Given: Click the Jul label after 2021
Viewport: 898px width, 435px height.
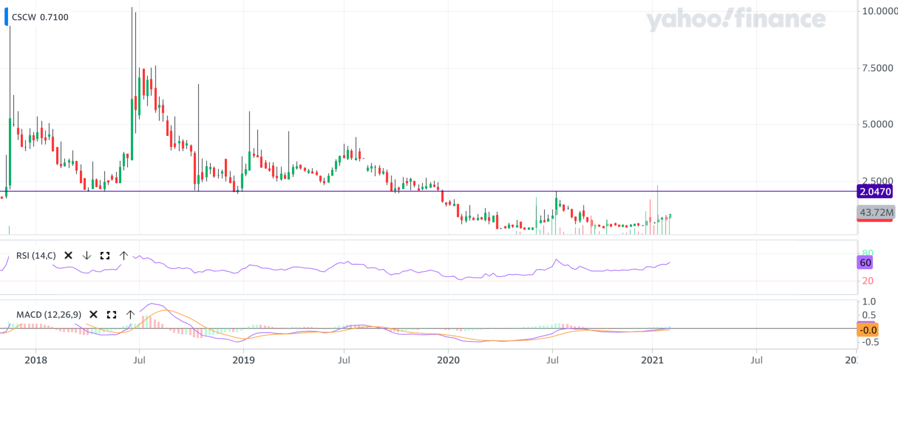Looking at the screenshot, I should [x=756, y=360].
